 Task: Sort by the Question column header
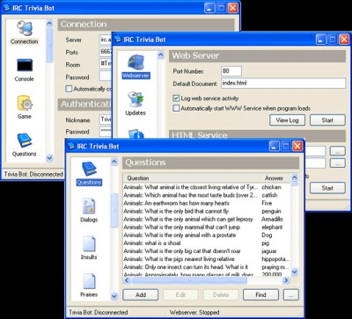point(192,178)
